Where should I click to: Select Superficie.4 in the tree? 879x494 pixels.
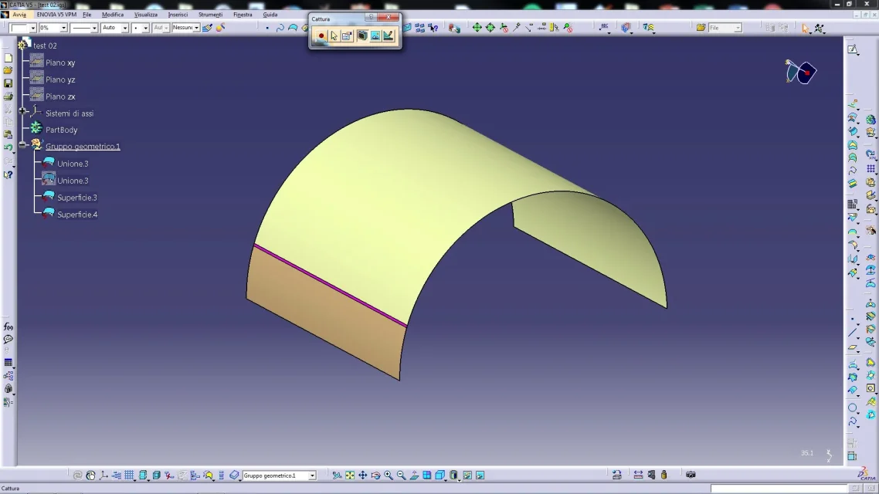(x=76, y=215)
